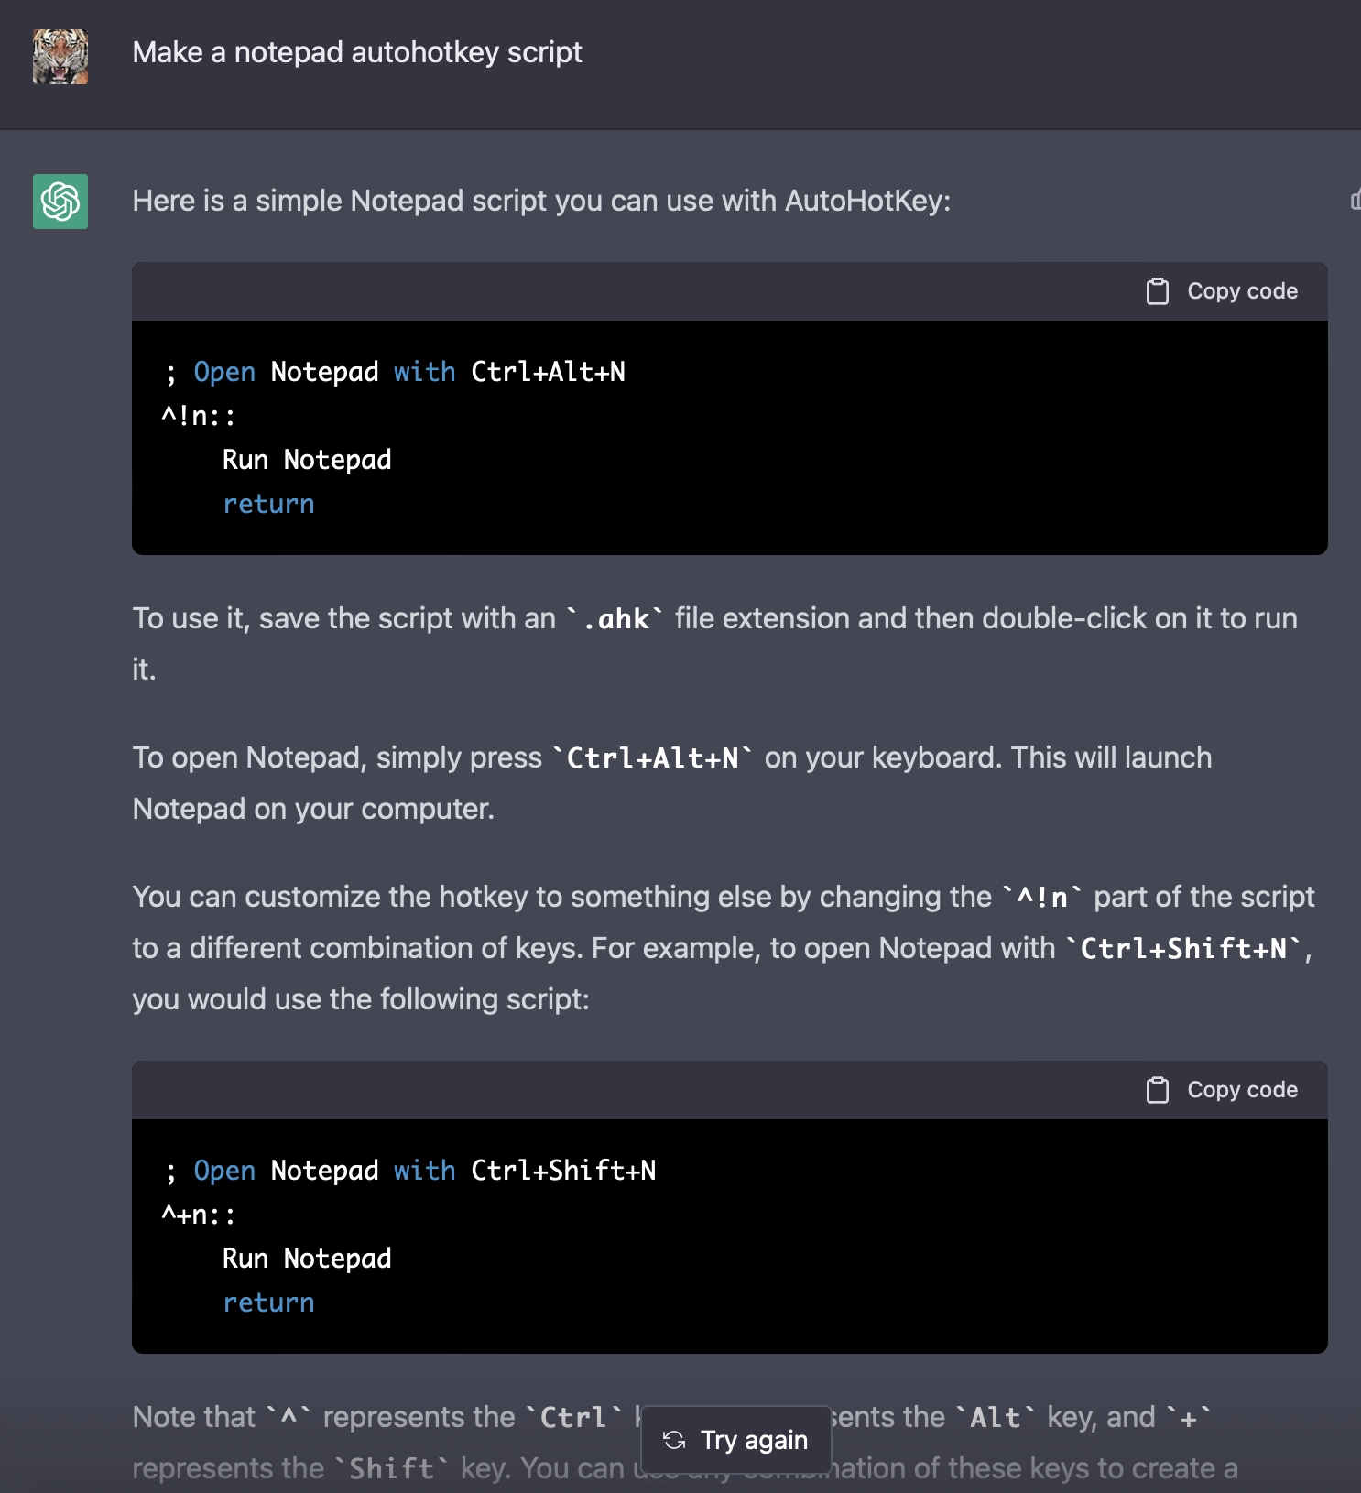
Task: Click the thumbs-up icon beside the response
Action: point(1356,200)
